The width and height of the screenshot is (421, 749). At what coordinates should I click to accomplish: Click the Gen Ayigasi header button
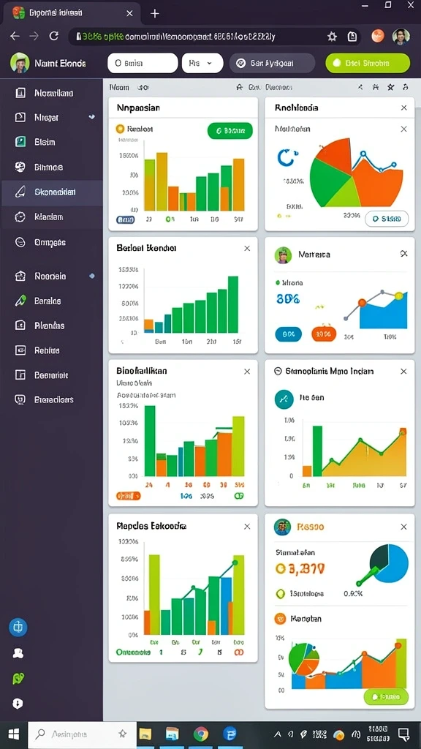point(272,63)
